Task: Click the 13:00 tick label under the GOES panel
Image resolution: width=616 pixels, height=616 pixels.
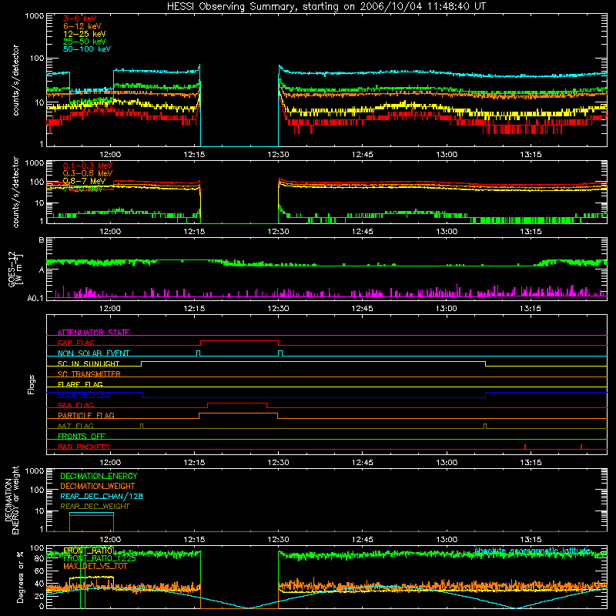Action: point(447,309)
